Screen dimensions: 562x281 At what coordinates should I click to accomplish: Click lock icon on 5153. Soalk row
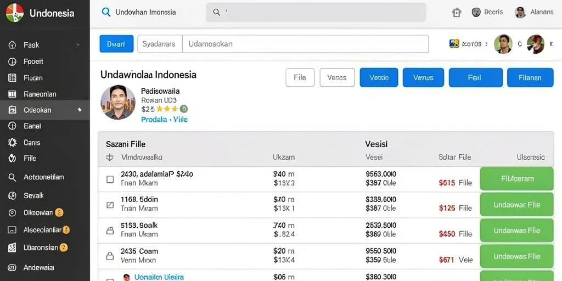click(110, 231)
